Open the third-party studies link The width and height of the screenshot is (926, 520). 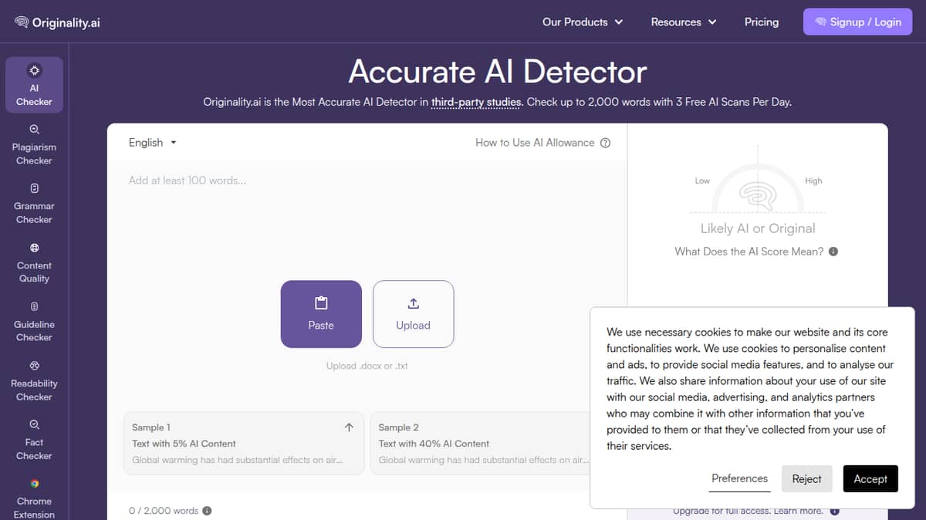click(x=476, y=102)
